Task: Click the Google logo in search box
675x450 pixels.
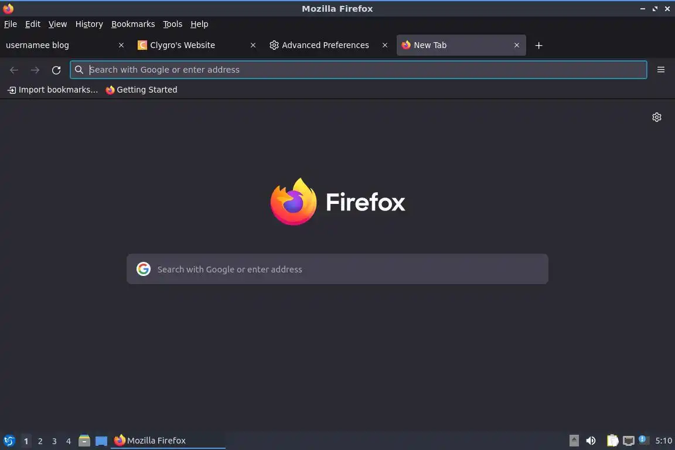Action: (144, 269)
